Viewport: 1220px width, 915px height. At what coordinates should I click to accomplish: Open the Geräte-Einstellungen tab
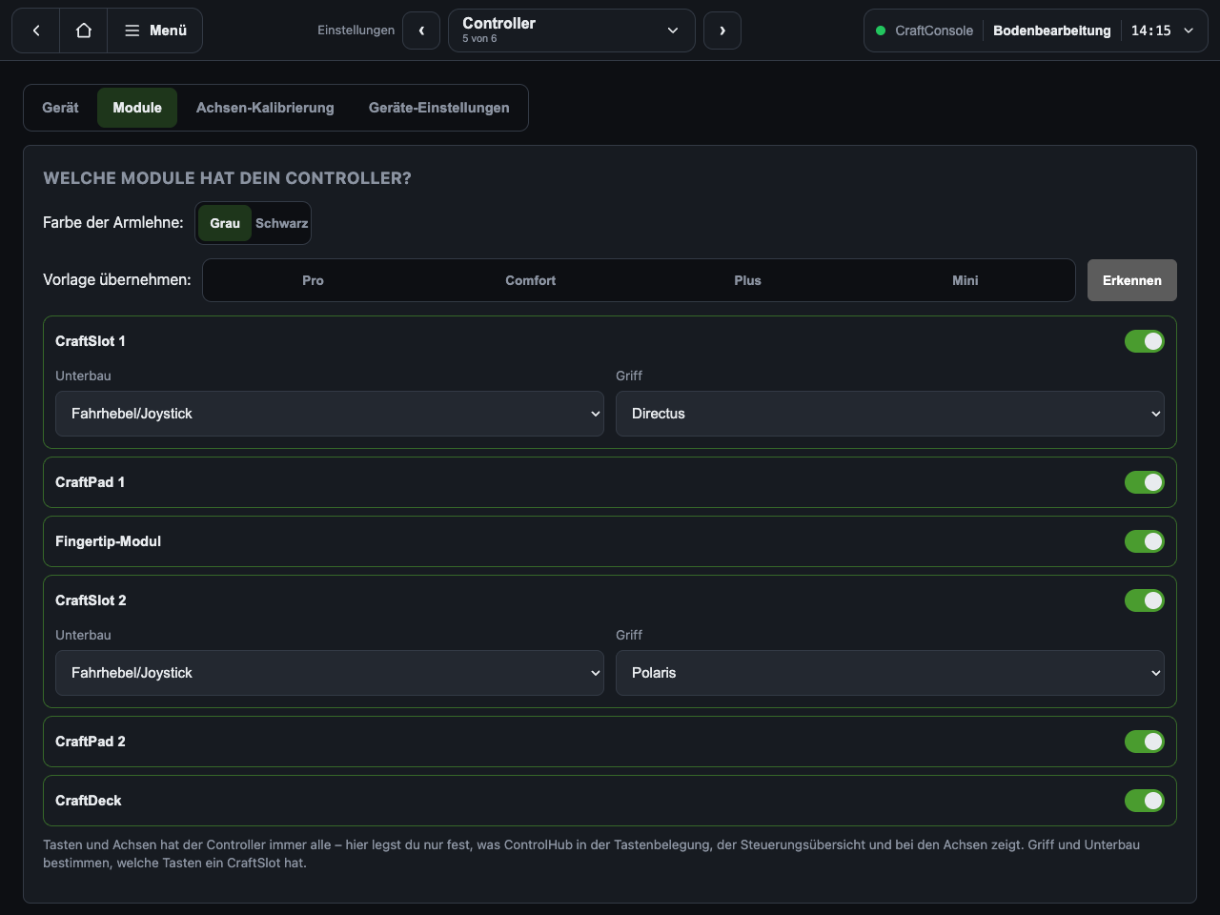click(x=439, y=108)
